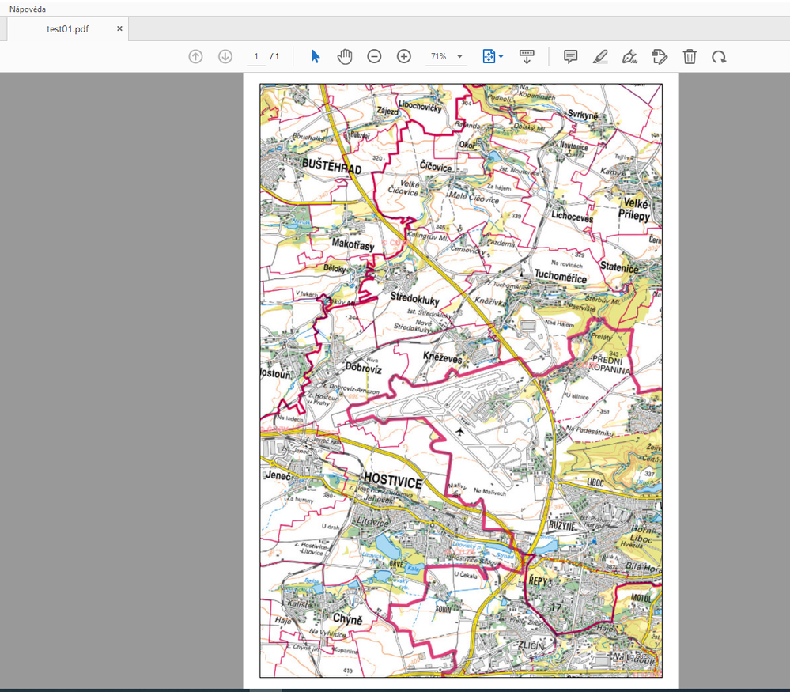The height and width of the screenshot is (692, 790).
Task: Switch to the test01.pdf tab
Action: (x=67, y=29)
